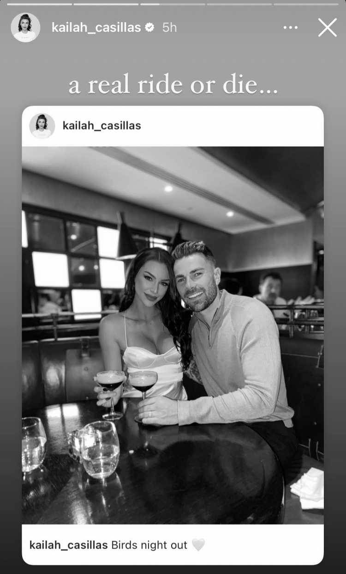Open the three-dot more options menu
Image resolution: width=346 pixels, height=574 pixels.
click(290, 28)
